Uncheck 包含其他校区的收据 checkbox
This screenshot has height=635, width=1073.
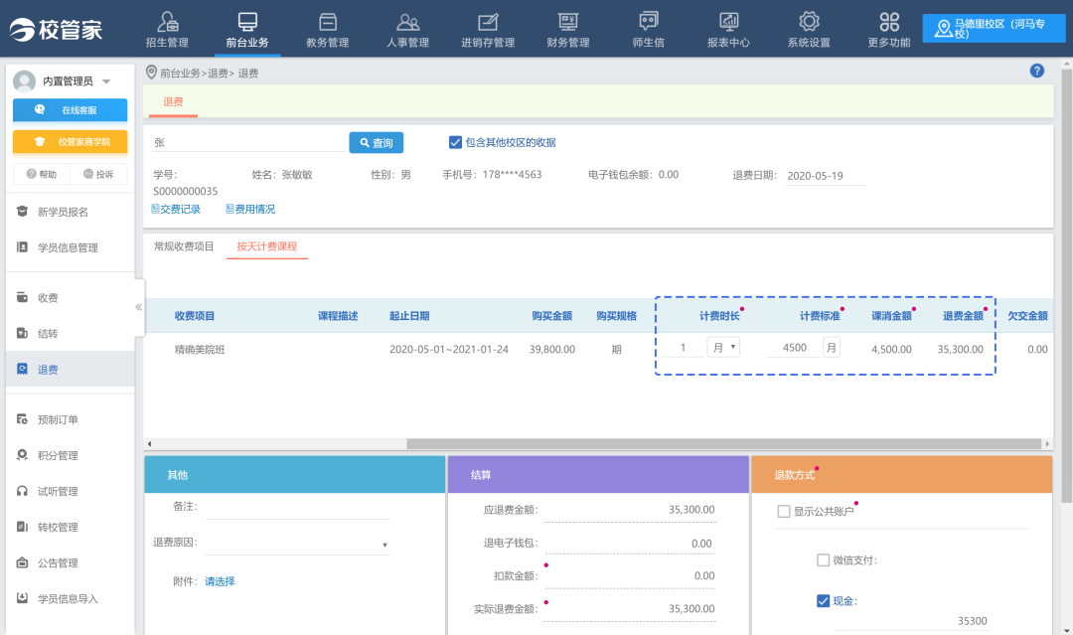point(456,142)
